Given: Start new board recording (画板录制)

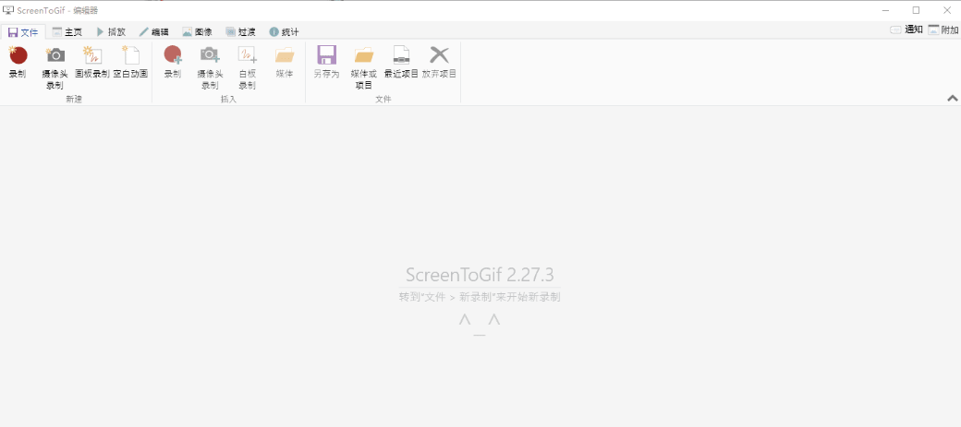Looking at the screenshot, I should (x=91, y=63).
